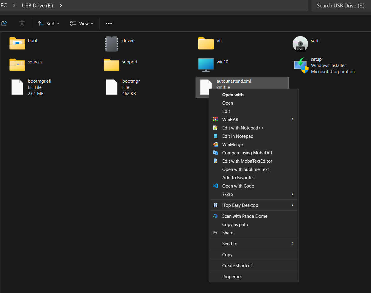
Task: Choose Open with Sublime Text
Action: click(254, 169)
